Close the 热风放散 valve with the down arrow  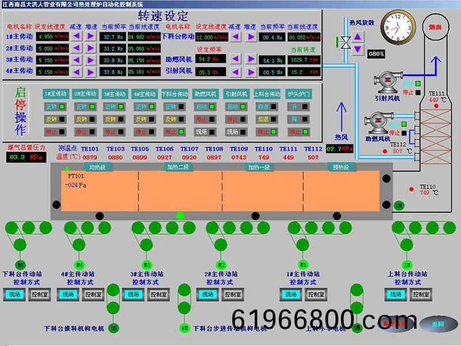click(357, 49)
